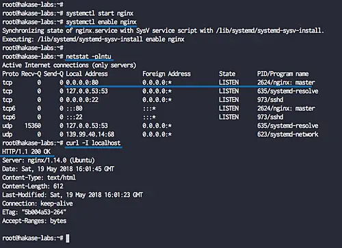Click the ':::80' tcp6 address
Viewport: 342px width, 248px height.
pyautogui.click(x=74, y=109)
